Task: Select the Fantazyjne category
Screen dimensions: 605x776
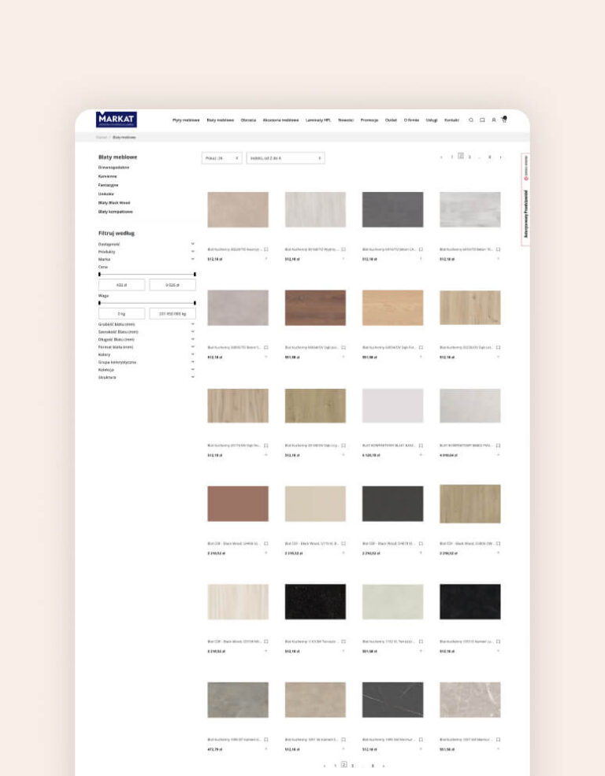Action: (x=108, y=185)
